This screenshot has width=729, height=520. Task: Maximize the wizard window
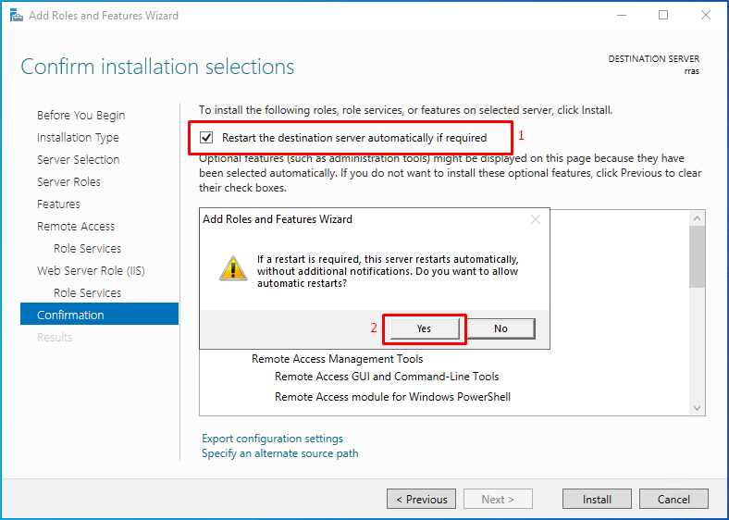tap(663, 16)
